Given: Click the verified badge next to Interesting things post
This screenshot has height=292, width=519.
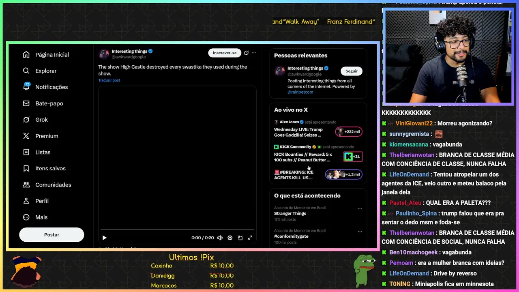Looking at the screenshot, I should click(x=150, y=51).
